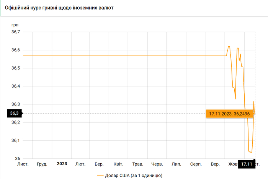Click the Груд. month label
268x179 pixels.
[42, 164]
